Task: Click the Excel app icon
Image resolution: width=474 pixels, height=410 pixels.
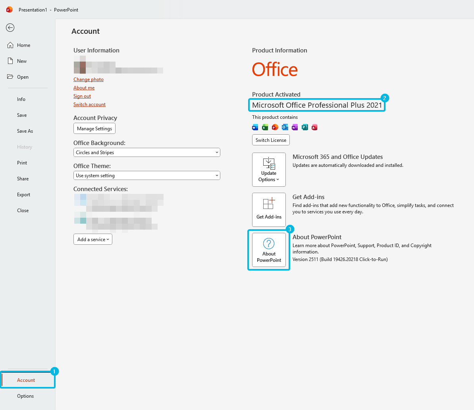Action: [265, 128]
